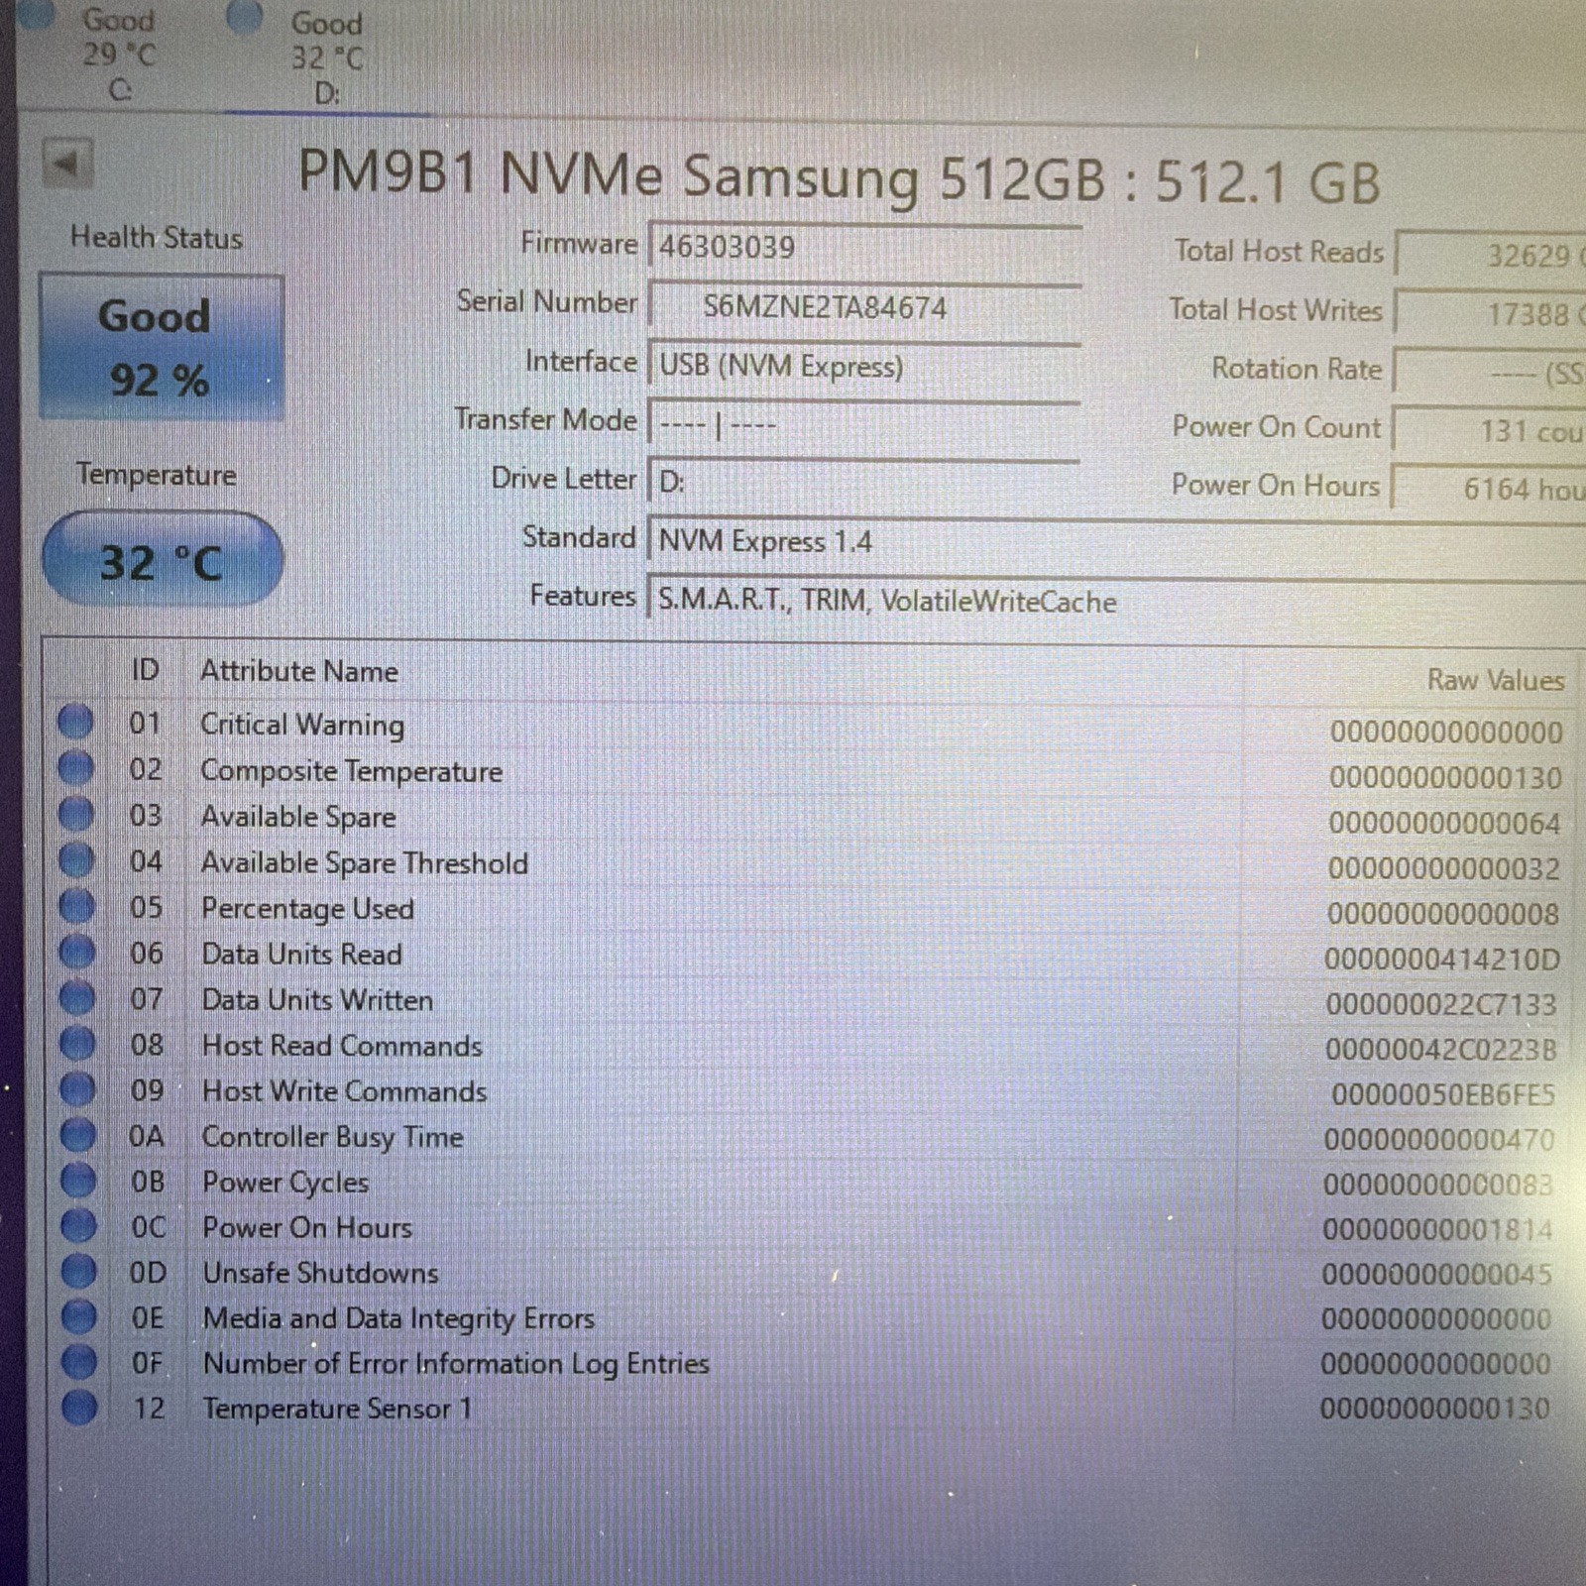Click the Total Host Reads value 32629

[x=1491, y=255]
